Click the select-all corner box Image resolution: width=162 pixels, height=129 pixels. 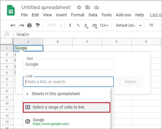[7, 42]
